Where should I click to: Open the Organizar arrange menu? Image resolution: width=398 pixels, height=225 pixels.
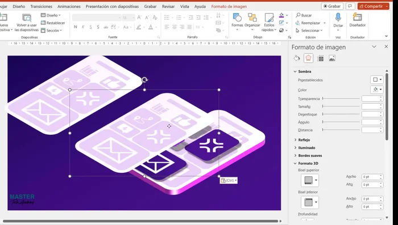252,22
